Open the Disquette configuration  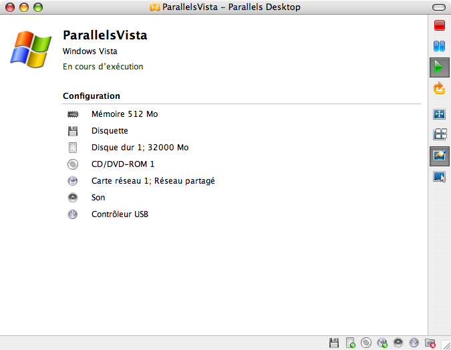(110, 131)
